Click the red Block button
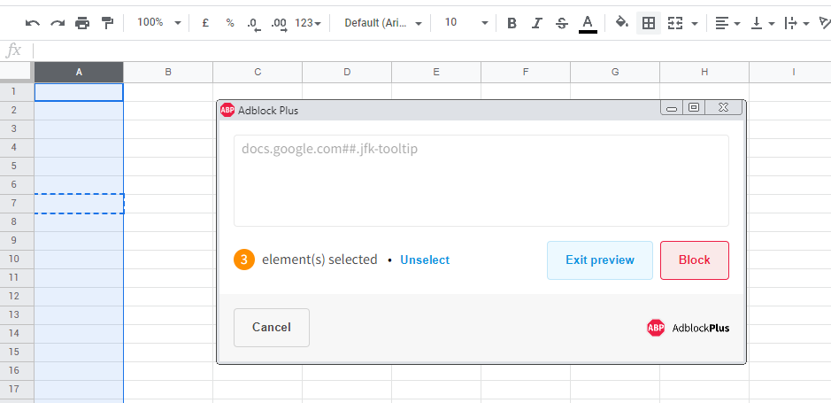The height and width of the screenshot is (403, 831). 695,260
